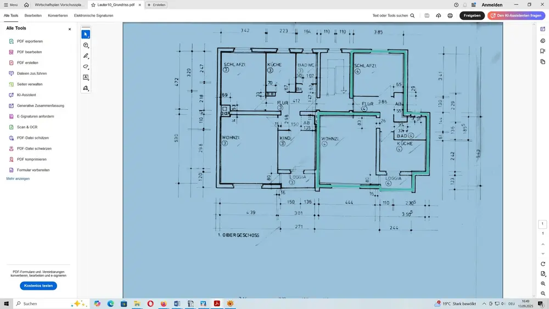Rotate the page with rotate icon

(542, 264)
